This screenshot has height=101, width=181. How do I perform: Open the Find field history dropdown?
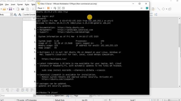[x=34, y=95]
